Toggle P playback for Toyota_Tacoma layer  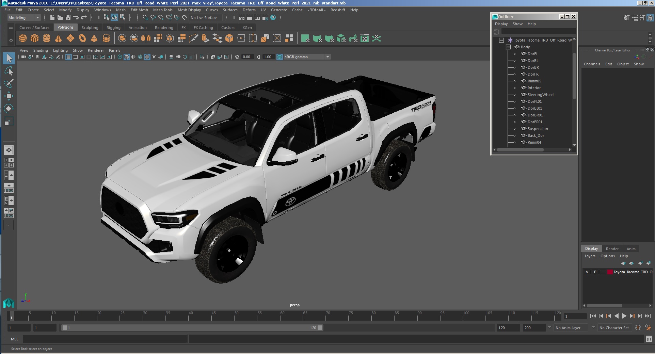(595, 272)
